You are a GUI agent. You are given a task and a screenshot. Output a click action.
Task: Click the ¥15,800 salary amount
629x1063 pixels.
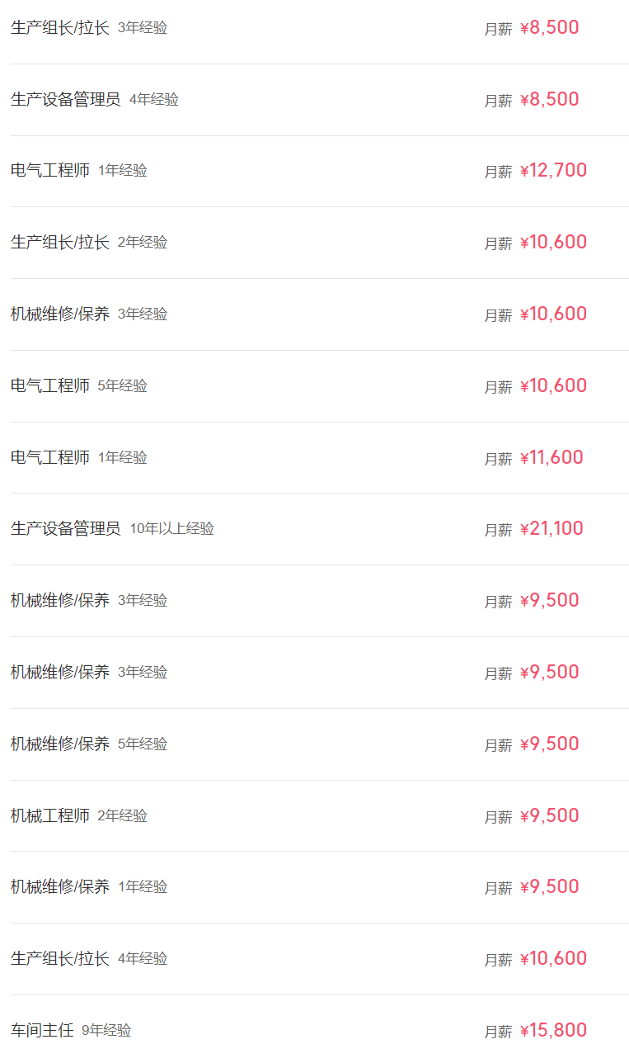pos(553,1031)
